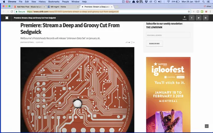Click the back-to-top arrow button

tap(207, 126)
